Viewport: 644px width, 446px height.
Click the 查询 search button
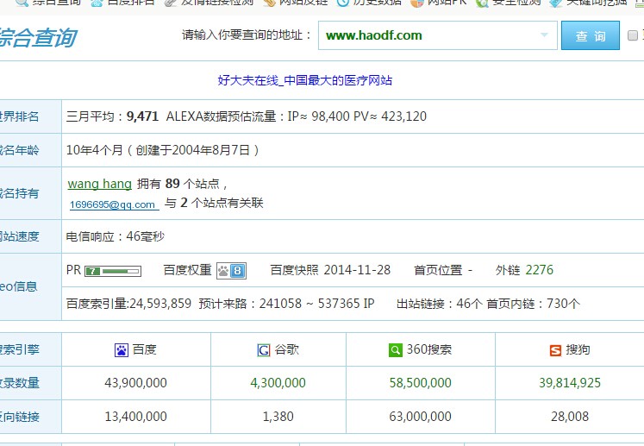pos(591,35)
